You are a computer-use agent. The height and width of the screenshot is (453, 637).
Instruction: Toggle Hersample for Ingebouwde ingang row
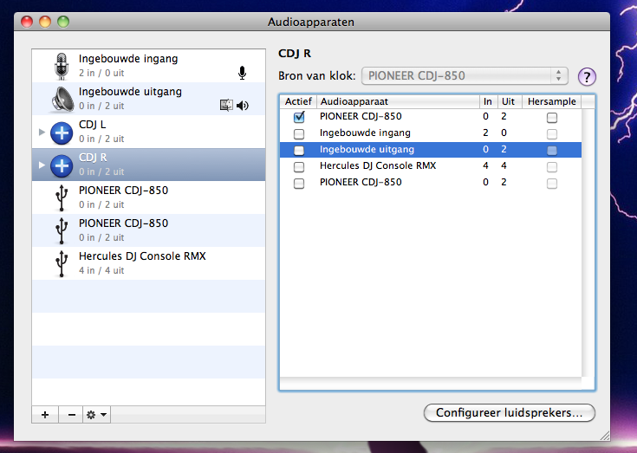pyautogui.click(x=552, y=133)
